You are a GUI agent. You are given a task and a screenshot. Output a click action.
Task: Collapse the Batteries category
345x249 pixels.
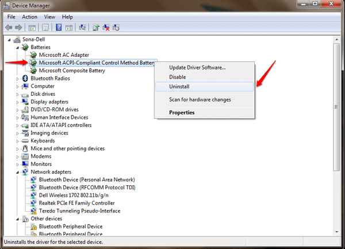[x=18, y=47]
